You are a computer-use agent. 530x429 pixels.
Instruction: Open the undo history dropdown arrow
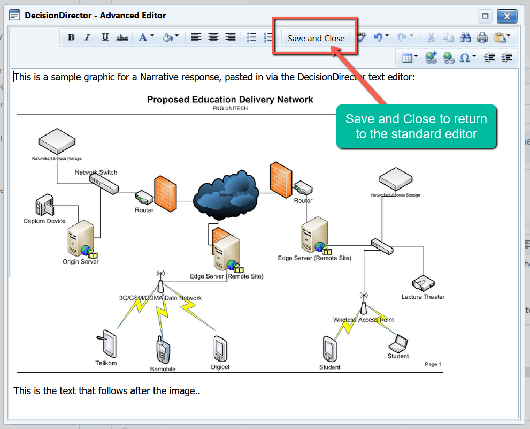coord(387,35)
